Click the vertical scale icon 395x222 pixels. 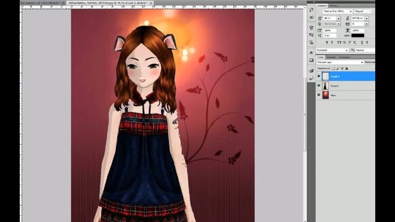tap(320, 30)
